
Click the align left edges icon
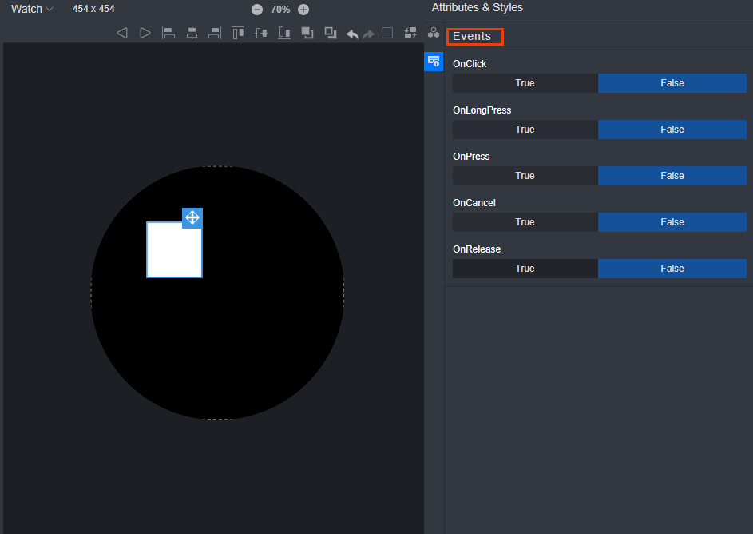[168, 33]
